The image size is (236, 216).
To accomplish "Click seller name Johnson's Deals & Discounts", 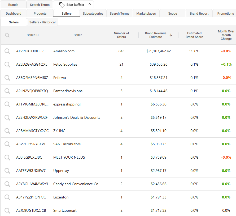I will coord(77,117).
